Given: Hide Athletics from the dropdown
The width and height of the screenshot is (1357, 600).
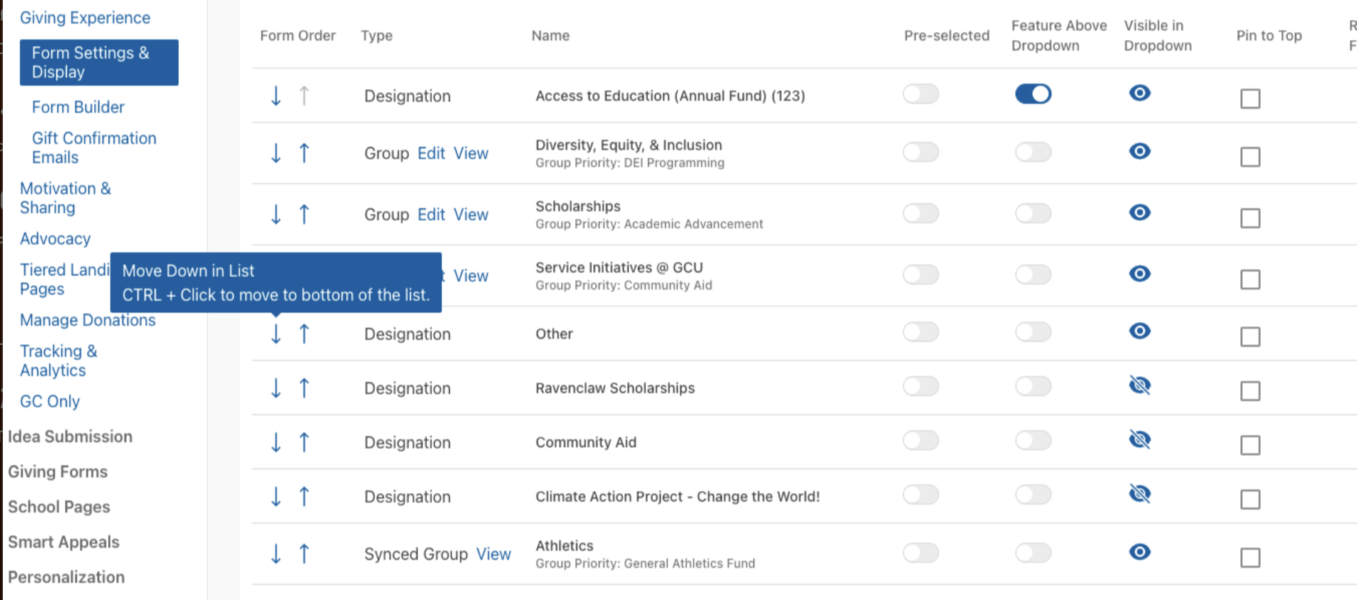Looking at the screenshot, I should pyautogui.click(x=1140, y=552).
